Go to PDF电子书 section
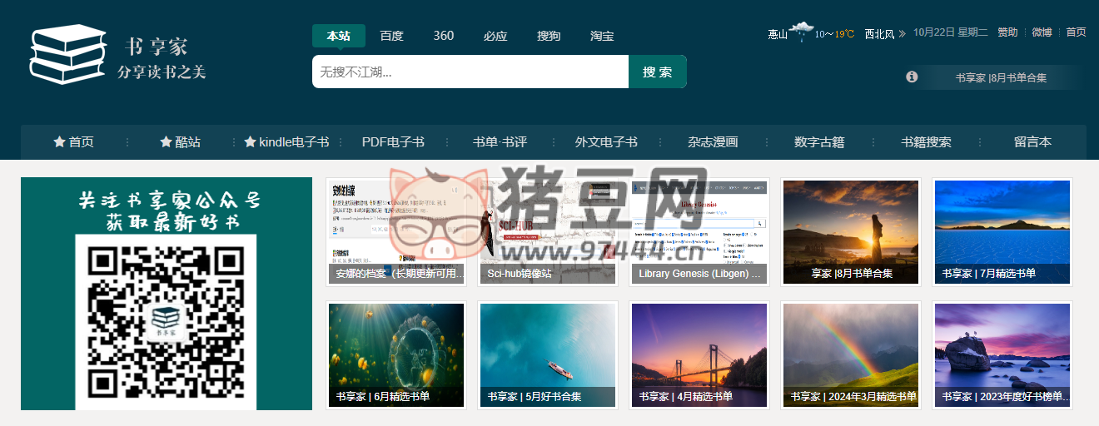 coord(393,142)
